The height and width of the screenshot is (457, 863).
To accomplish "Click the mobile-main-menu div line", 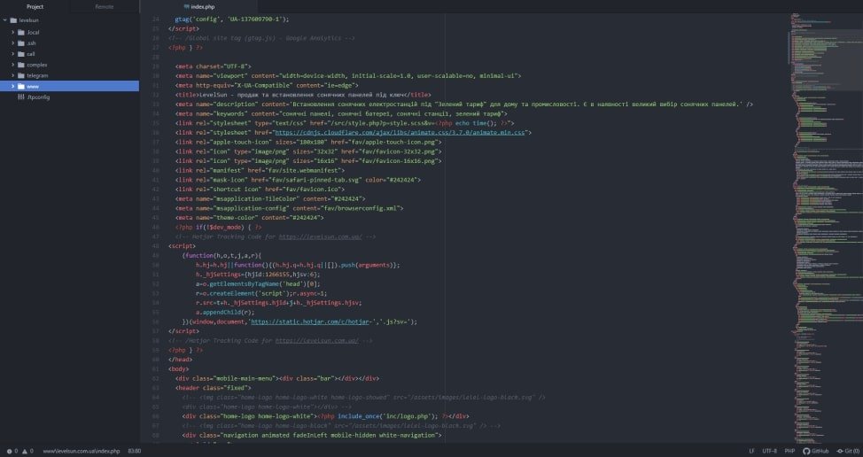I will [277, 378].
